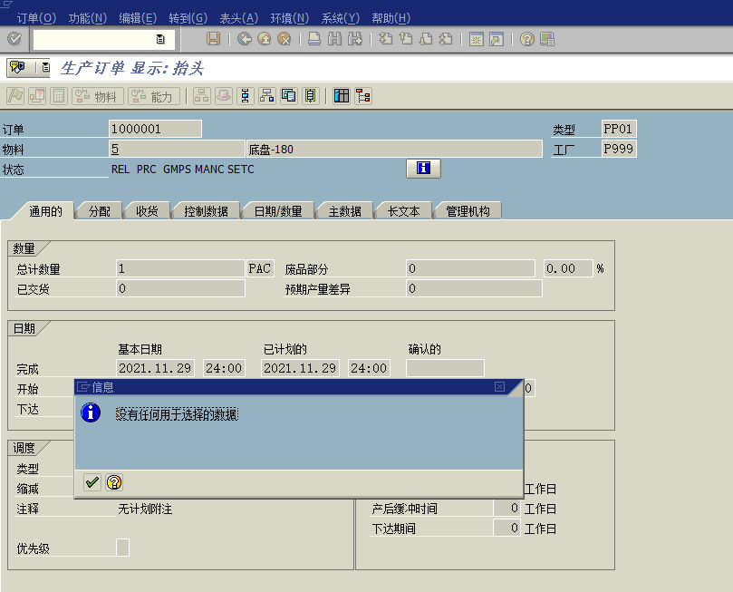Click the 废品部分 quantity field
Image resolution: width=733 pixels, height=592 pixels.
tap(470, 268)
